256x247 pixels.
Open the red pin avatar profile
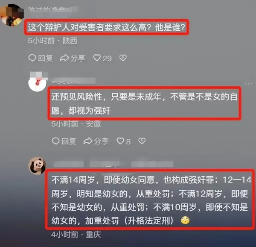tap(38, 83)
